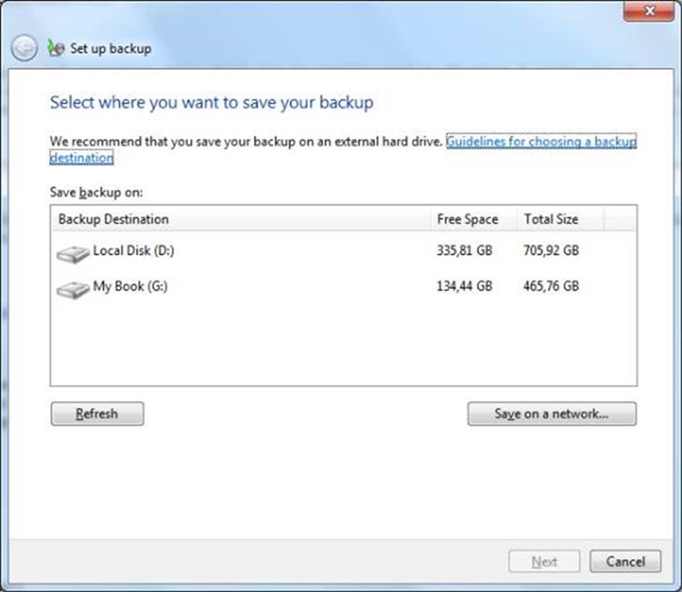682x592 pixels.
Task: Click the 335,81 GB free space value
Action: 464,250
